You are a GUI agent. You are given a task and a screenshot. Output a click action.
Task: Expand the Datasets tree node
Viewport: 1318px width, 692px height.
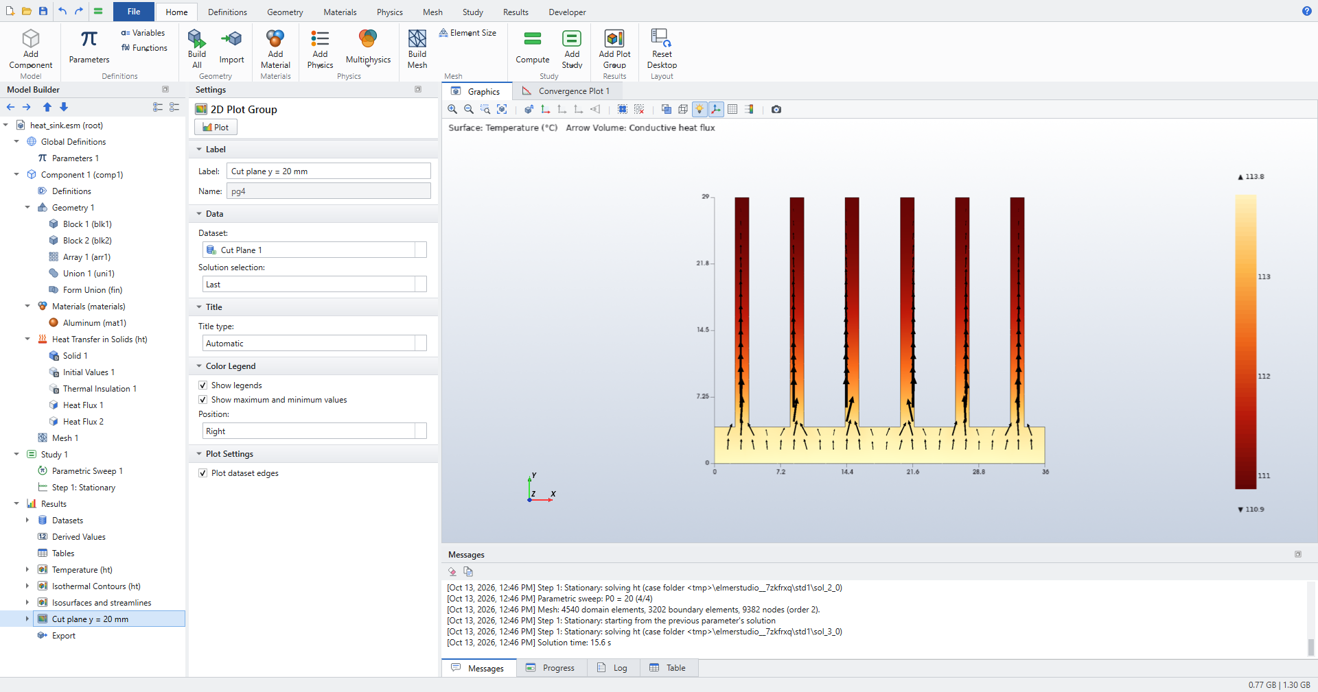pos(27,521)
